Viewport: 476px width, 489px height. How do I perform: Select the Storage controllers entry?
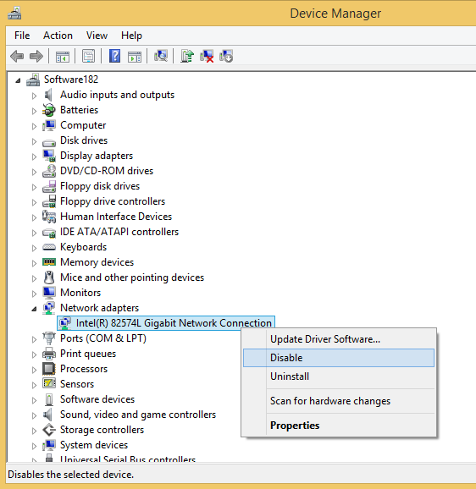pyautogui.click(x=102, y=430)
